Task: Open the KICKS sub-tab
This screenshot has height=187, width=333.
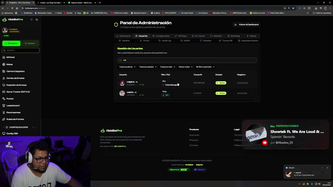Action: click(x=185, y=41)
